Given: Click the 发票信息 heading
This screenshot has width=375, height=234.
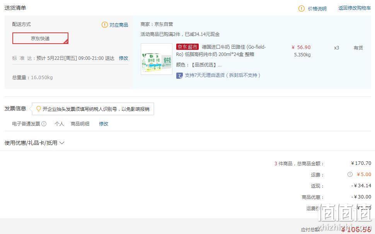Looking at the screenshot, I should [15, 109].
